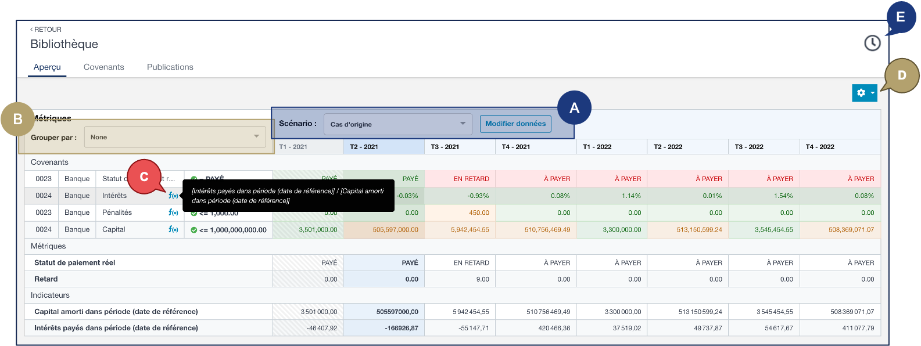Switch to the Covenants tab
The width and height of the screenshot is (921, 346).
tap(103, 67)
